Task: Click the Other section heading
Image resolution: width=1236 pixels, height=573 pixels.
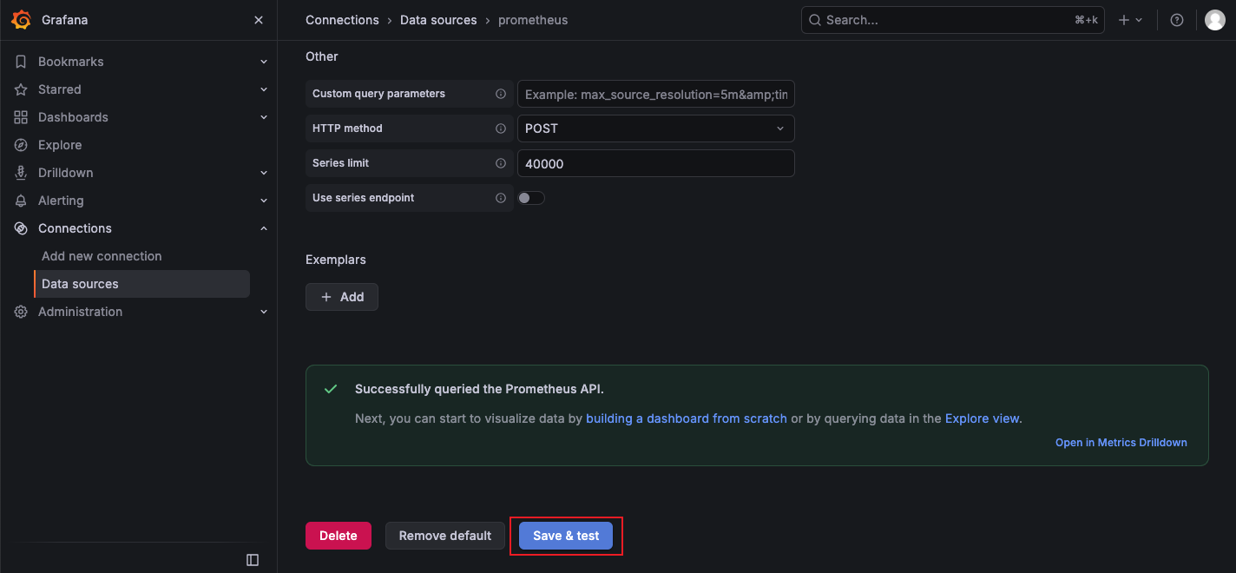Action: [322, 56]
